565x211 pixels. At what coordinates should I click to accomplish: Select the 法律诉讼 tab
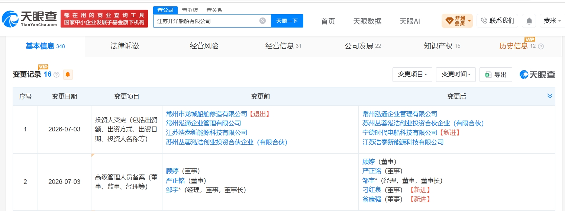125,46
